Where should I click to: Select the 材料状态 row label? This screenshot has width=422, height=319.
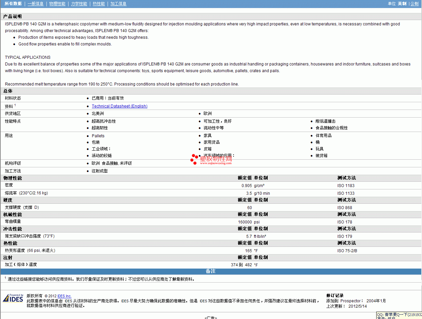point(13,98)
